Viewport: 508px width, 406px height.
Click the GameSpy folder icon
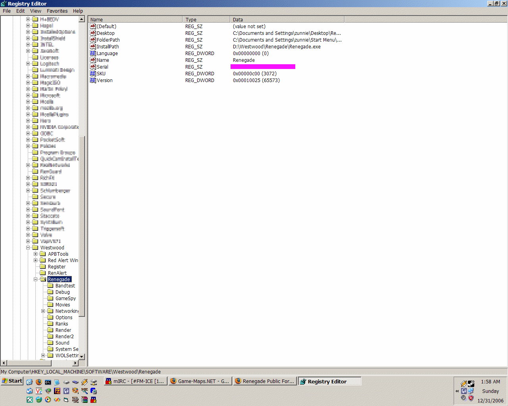[50, 298]
